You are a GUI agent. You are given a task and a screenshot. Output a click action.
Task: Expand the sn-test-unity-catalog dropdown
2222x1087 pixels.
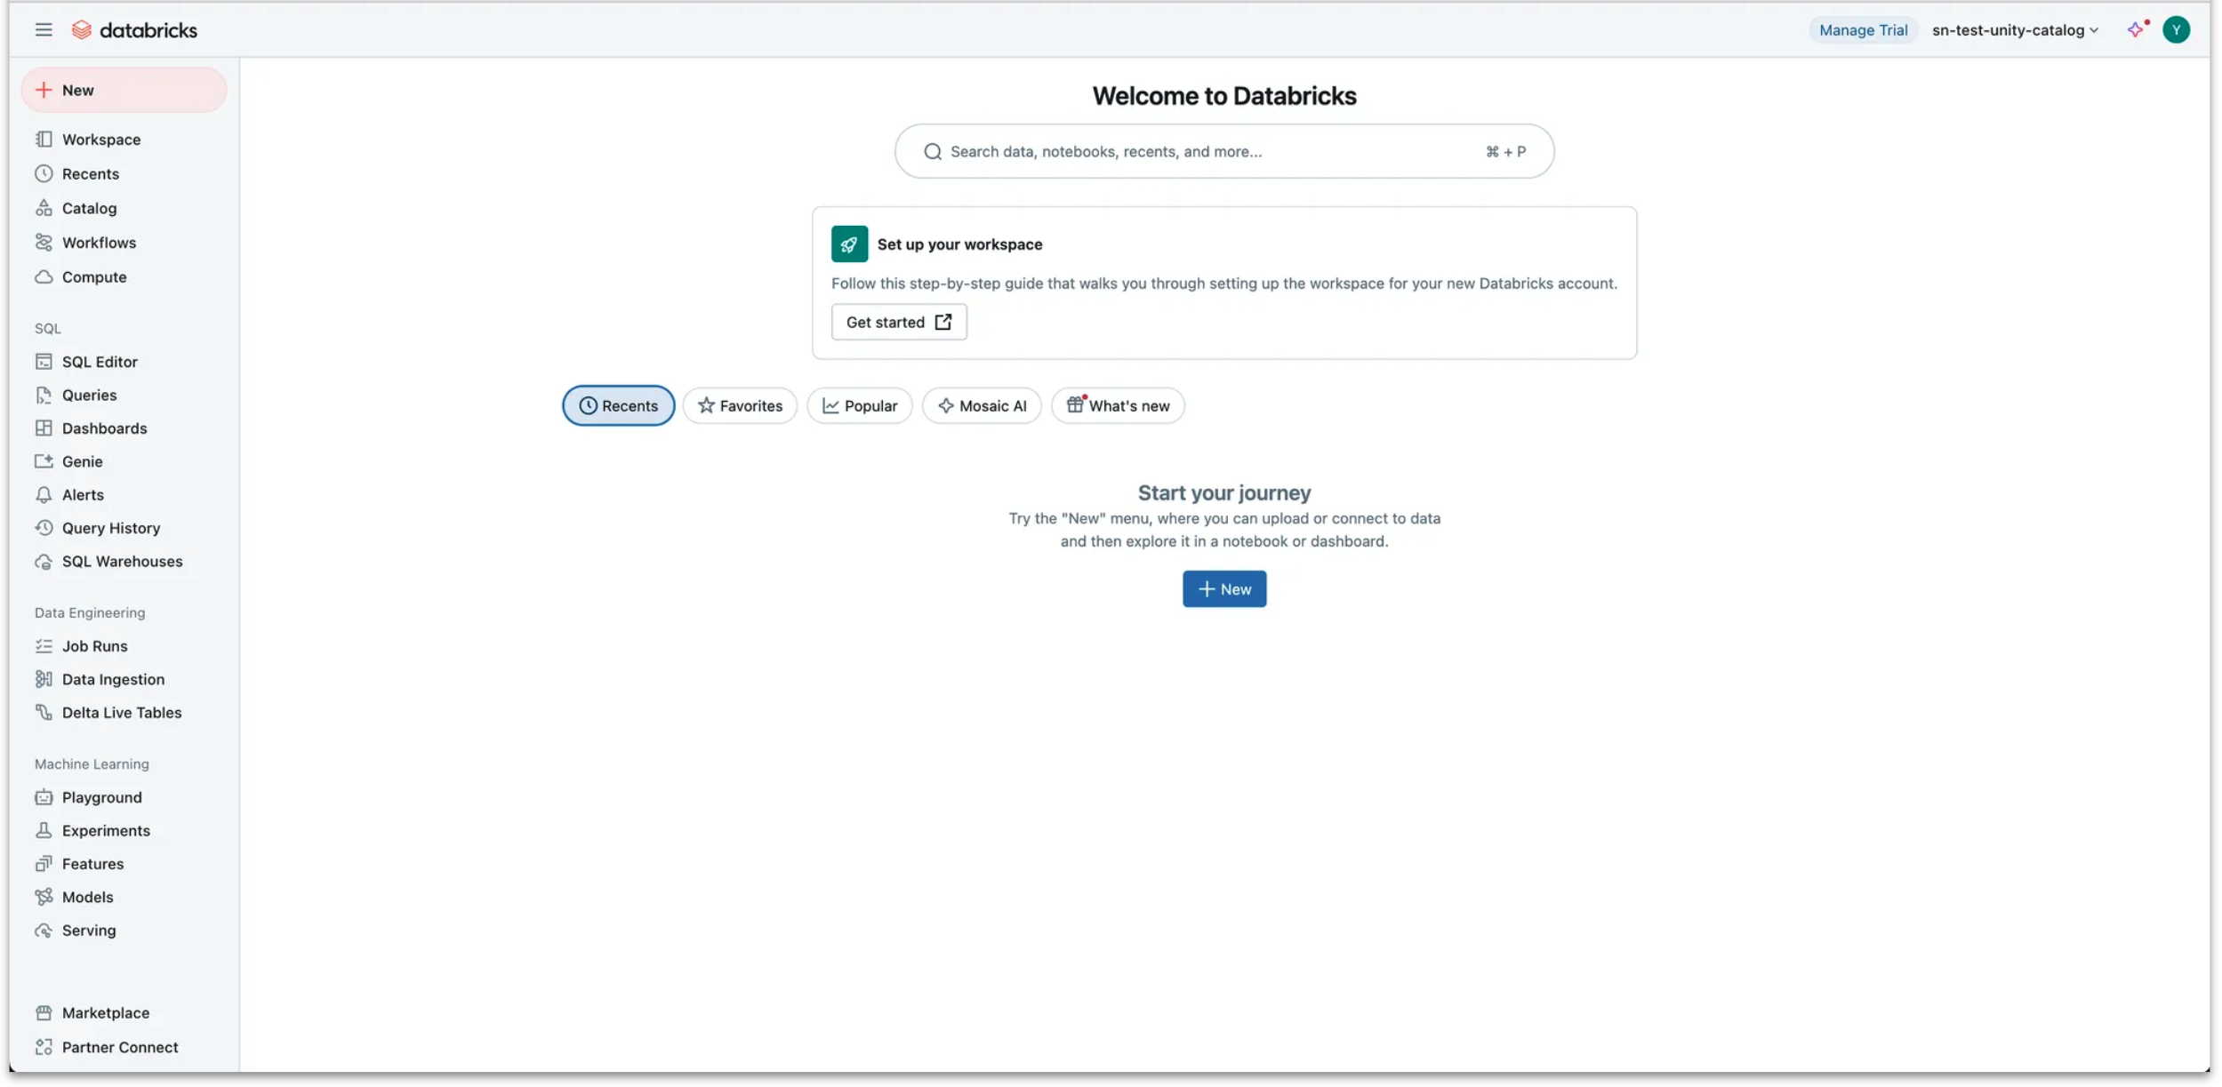(2014, 29)
